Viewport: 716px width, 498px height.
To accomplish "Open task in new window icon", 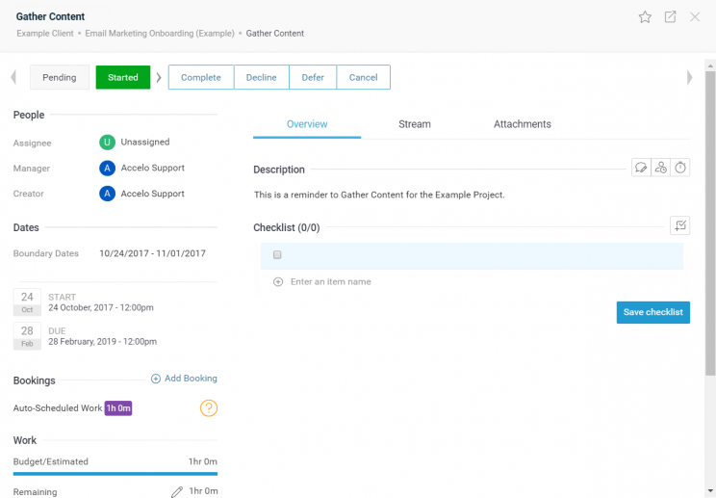I will tap(670, 17).
